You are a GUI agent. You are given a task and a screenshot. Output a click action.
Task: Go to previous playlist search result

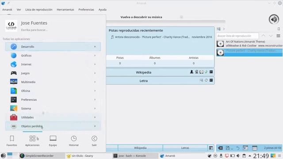(264, 36)
